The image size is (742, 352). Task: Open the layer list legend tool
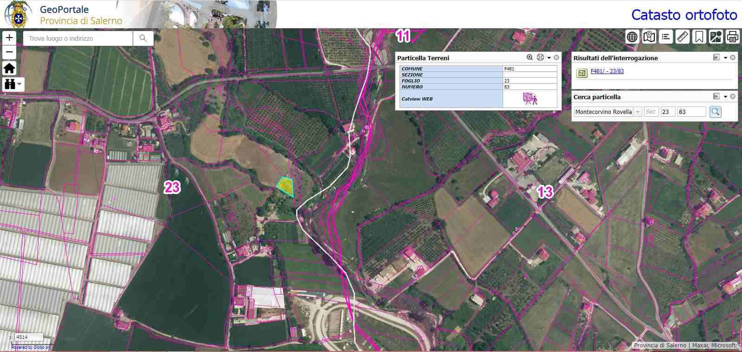pos(665,37)
